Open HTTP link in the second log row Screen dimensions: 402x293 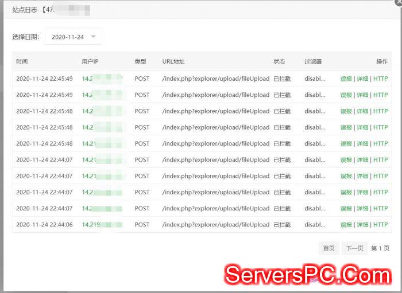[x=380, y=95]
